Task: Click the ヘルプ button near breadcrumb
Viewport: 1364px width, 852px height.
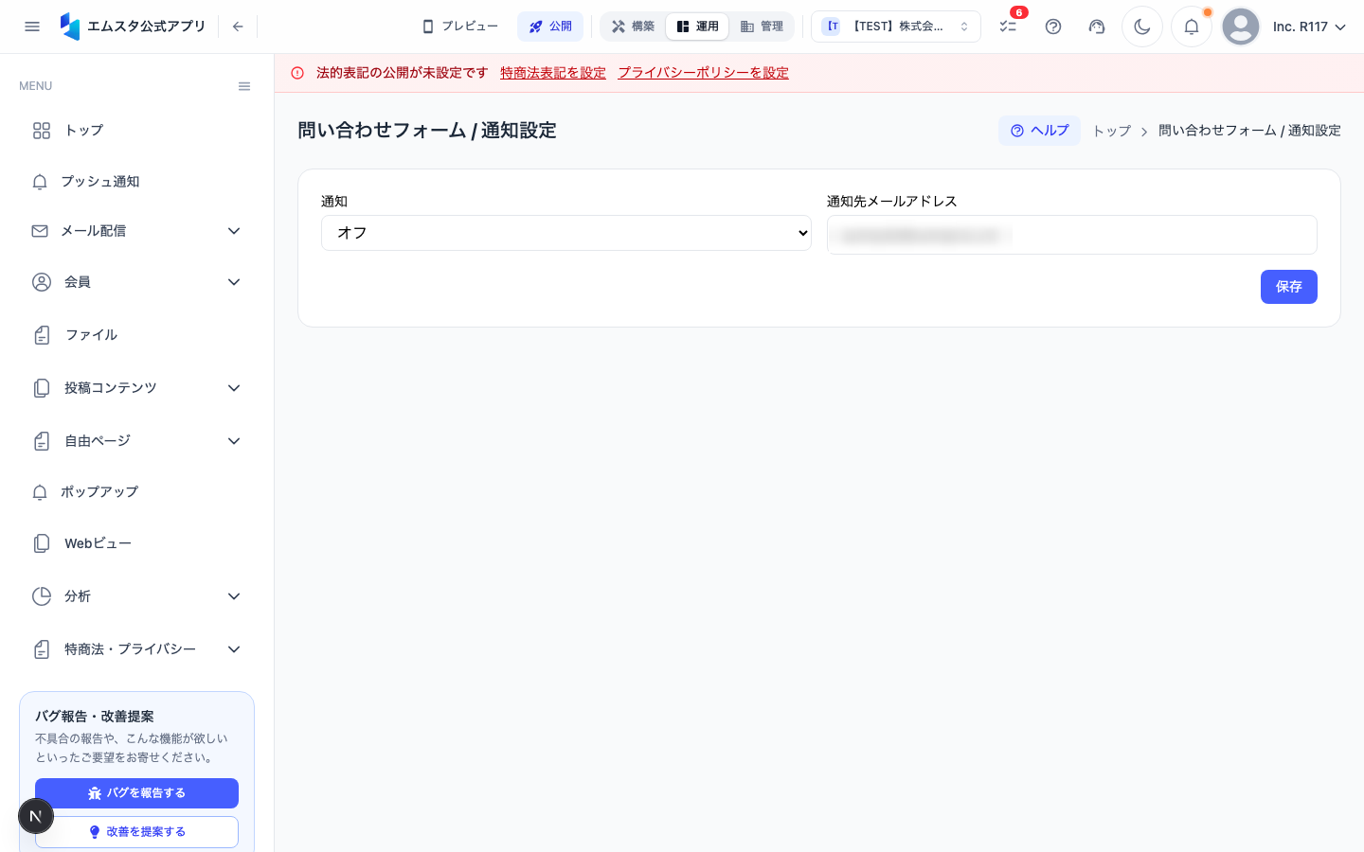Action: click(x=1039, y=131)
